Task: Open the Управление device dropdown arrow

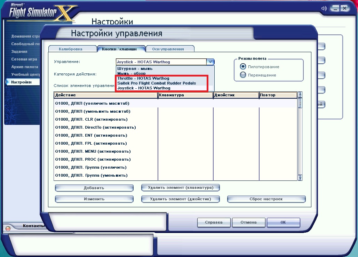Action: (210, 62)
